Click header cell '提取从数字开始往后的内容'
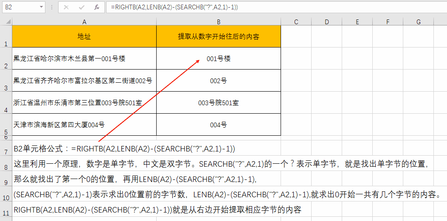Screen dimensions: 447x221 pos(218,36)
